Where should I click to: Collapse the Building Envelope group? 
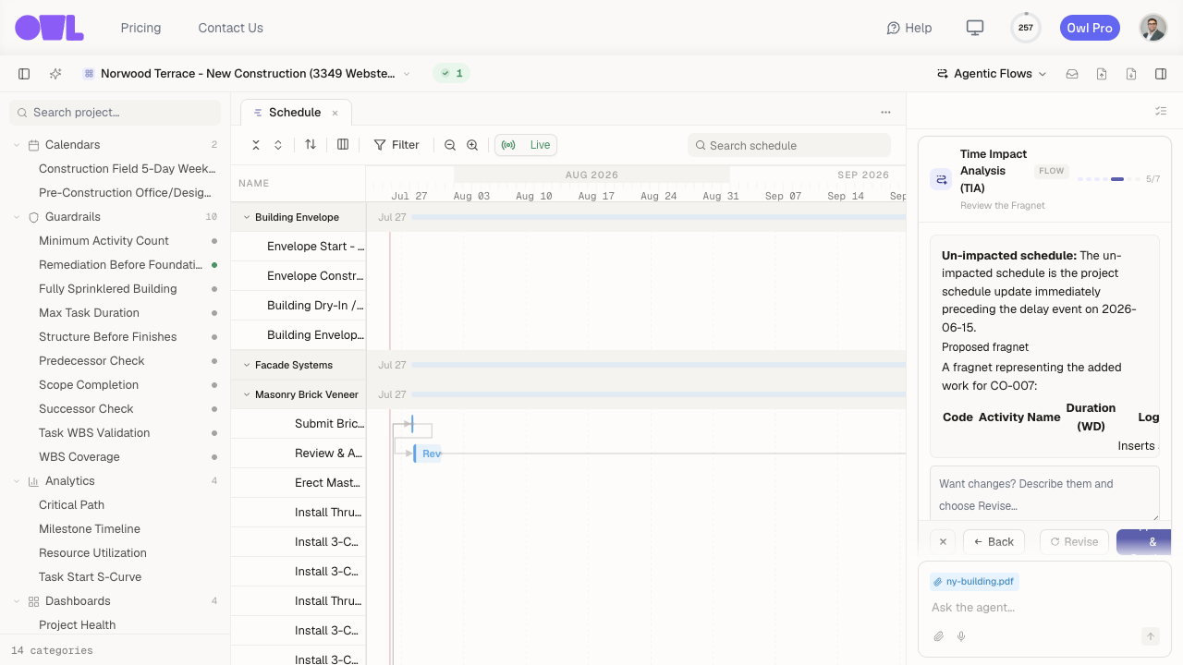247,217
